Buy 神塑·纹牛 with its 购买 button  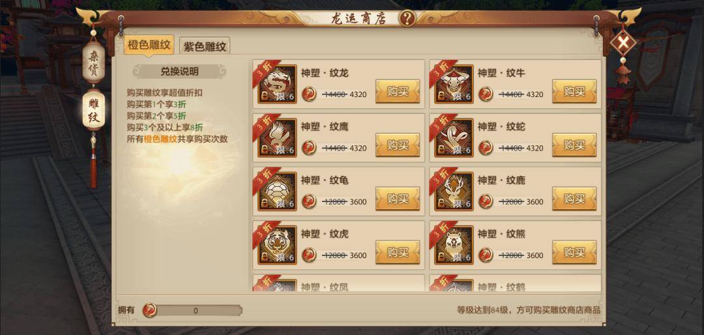(x=574, y=91)
